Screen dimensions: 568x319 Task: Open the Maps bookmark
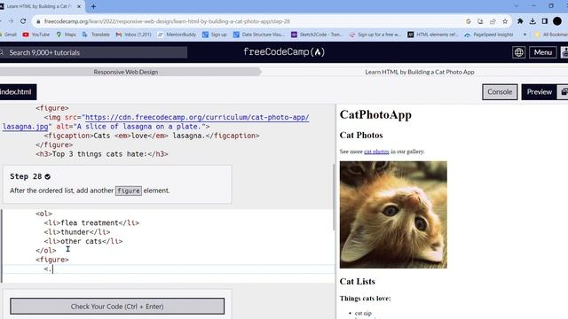tap(66, 35)
